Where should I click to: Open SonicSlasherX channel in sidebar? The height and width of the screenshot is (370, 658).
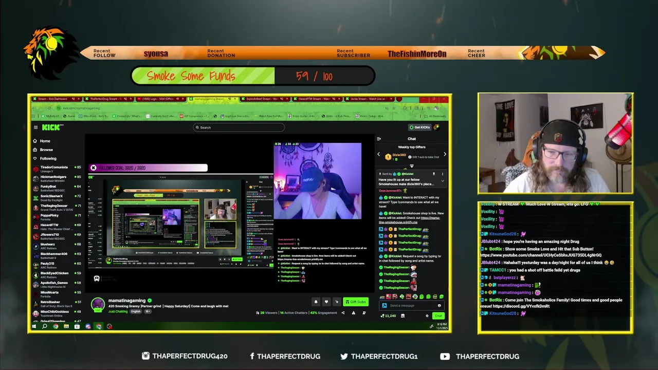tap(57, 197)
